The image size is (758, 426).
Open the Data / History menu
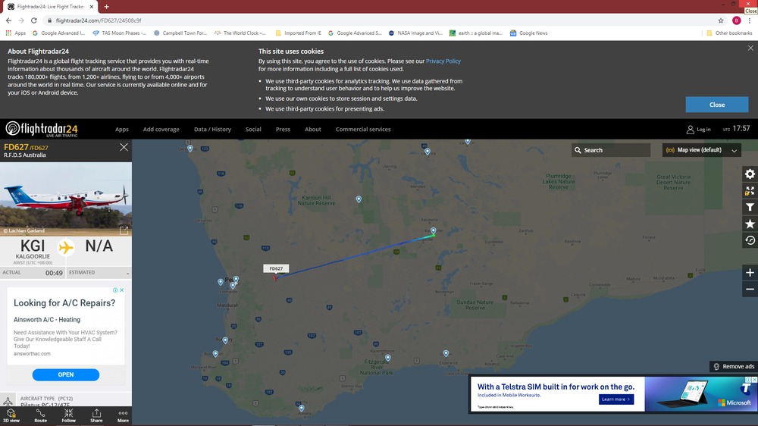tap(212, 130)
